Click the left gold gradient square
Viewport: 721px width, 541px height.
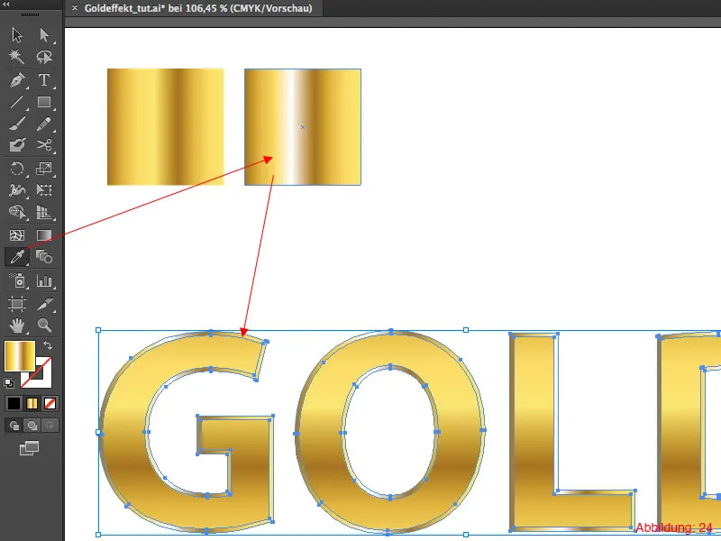166,127
